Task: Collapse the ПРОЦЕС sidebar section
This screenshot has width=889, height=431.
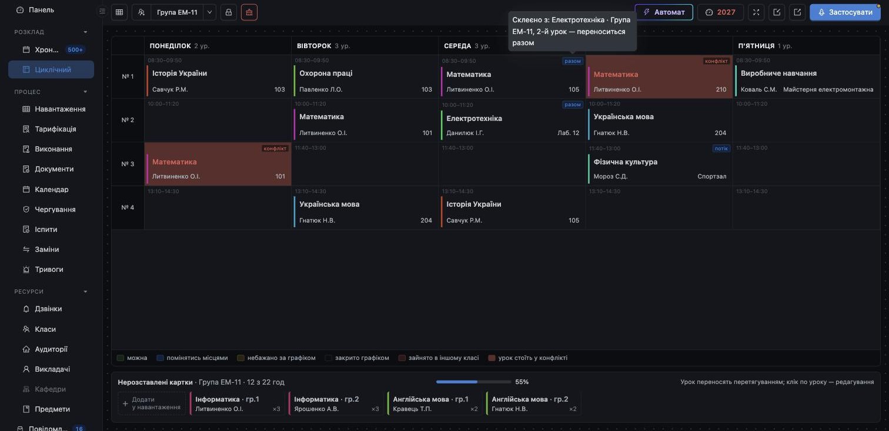Action: 85,92
